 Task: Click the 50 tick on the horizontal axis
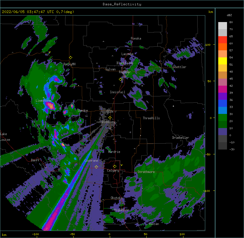tap(145, 234)
